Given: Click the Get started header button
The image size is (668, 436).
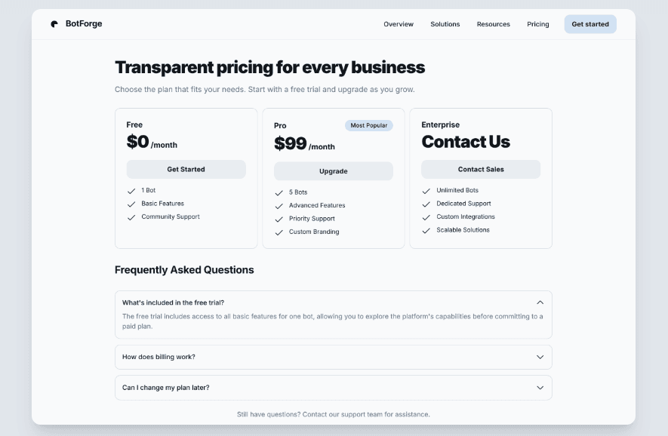Looking at the screenshot, I should [x=590, y=23].
